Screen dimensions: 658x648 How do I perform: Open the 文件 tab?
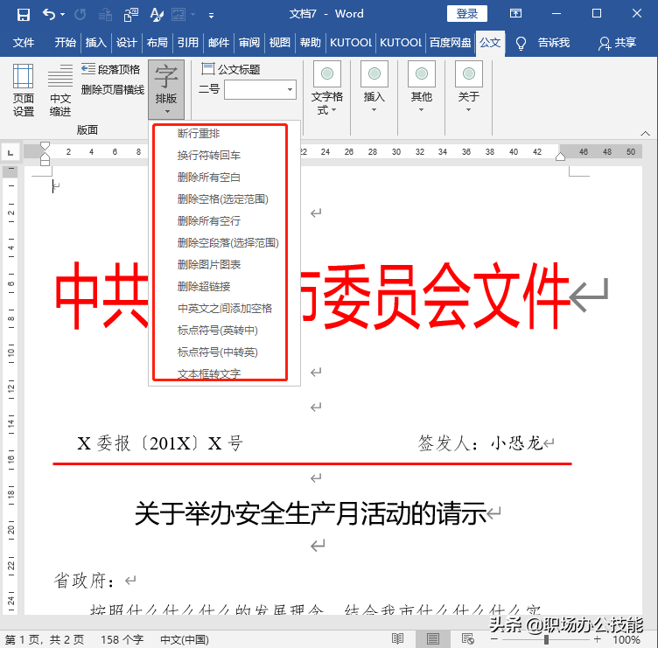coord(24,43)
